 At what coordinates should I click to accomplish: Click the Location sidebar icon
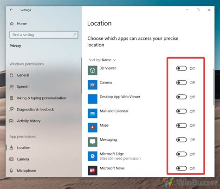12,148
